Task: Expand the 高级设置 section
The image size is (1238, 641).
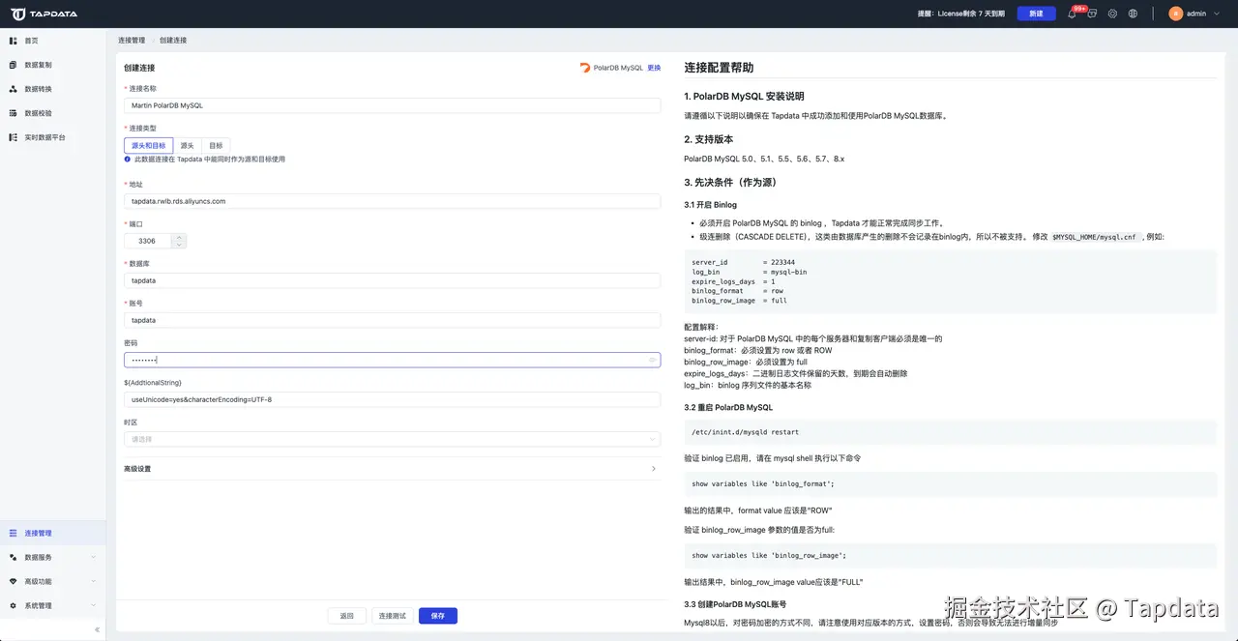Action: pos(392,469)
